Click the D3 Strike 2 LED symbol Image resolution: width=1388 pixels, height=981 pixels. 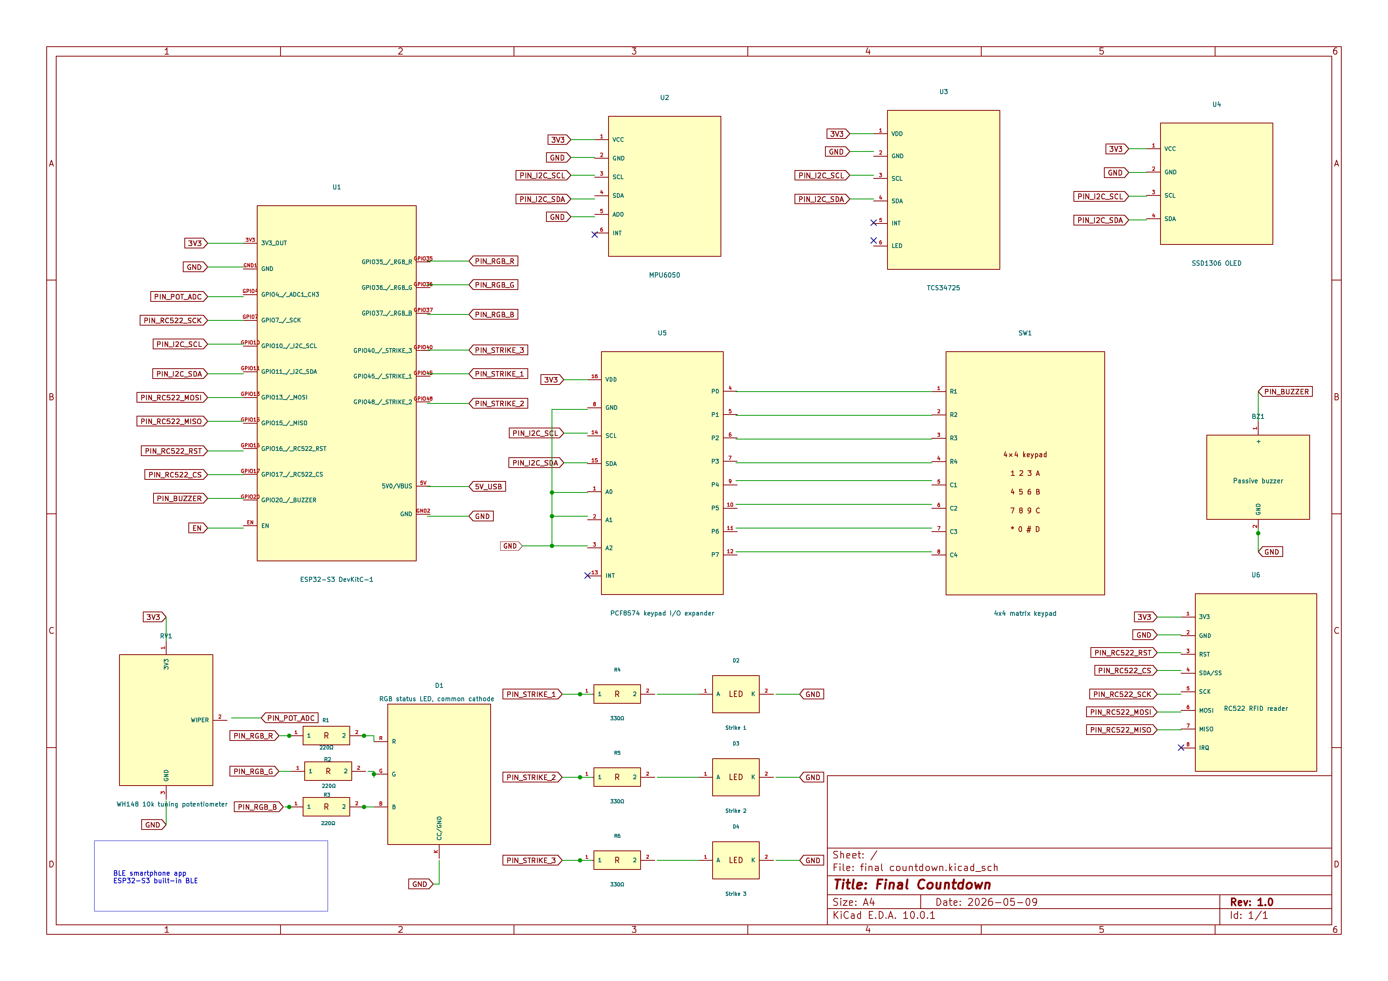tap(736, 777)
